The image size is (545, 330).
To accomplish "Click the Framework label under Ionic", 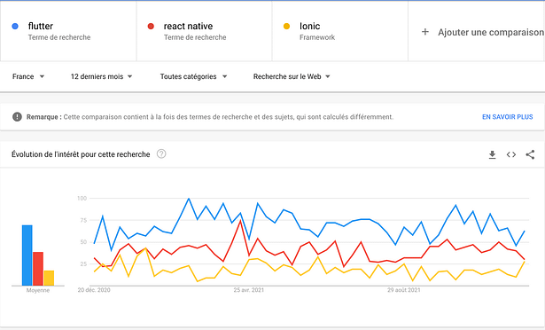I will tap(317, 37).
